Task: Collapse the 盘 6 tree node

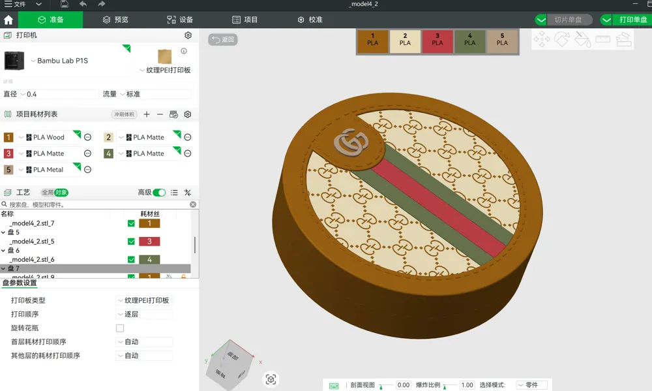Action: [x=3, y=251]
